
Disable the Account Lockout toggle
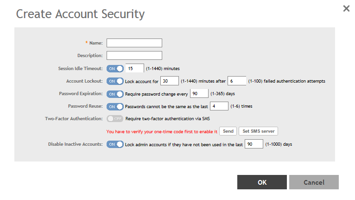115,81
